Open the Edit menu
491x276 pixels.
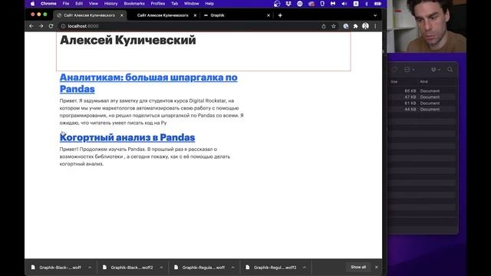click(79, 4)
